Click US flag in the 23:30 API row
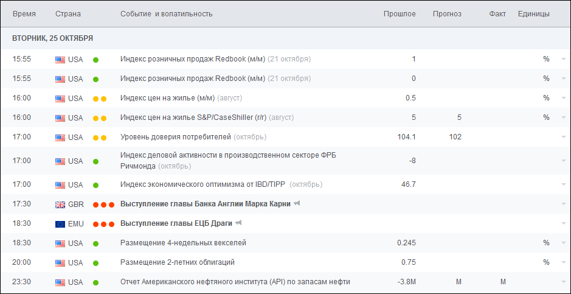The width and height of the screenshot is (571, 294). pyautogui.click(x=60, y=282)
